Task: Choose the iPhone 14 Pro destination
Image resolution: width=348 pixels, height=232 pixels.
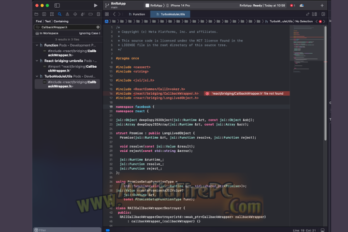Action: click(178, 5)
